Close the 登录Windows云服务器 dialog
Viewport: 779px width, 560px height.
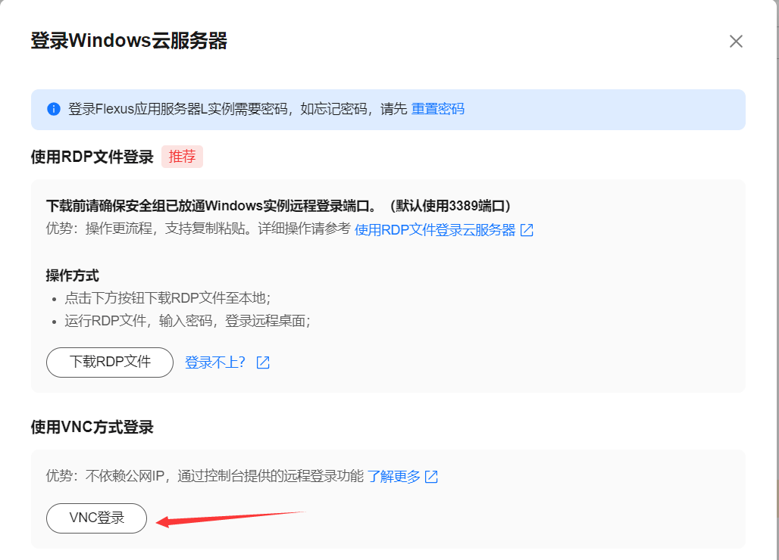(x=736, y=41)
